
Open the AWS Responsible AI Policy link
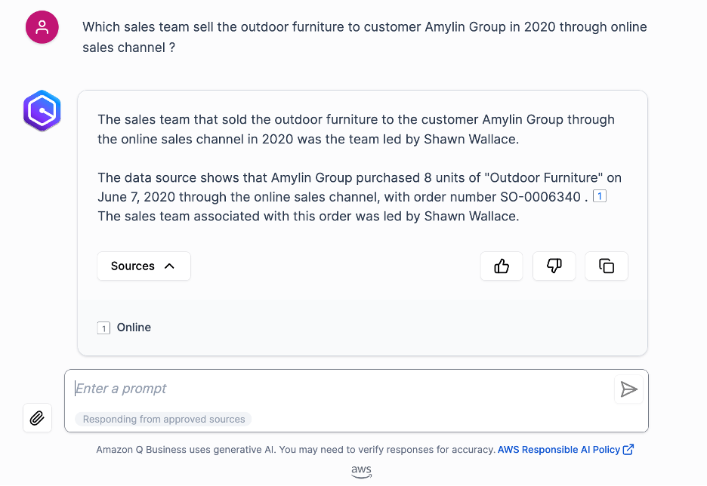pyautogui.click(x=558, y=449)
